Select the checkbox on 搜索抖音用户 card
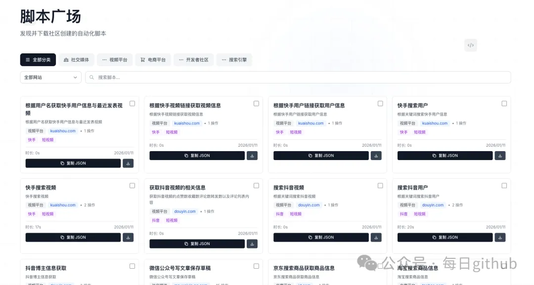This screenshot has height=285, width=534. pos(504,185)
